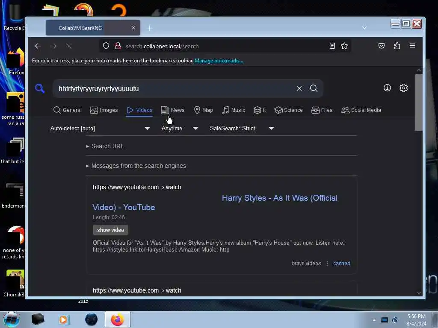Screen dimensions: 438x328
Task: Open SearXNG preferences gear icon
Action: point(403,88)
